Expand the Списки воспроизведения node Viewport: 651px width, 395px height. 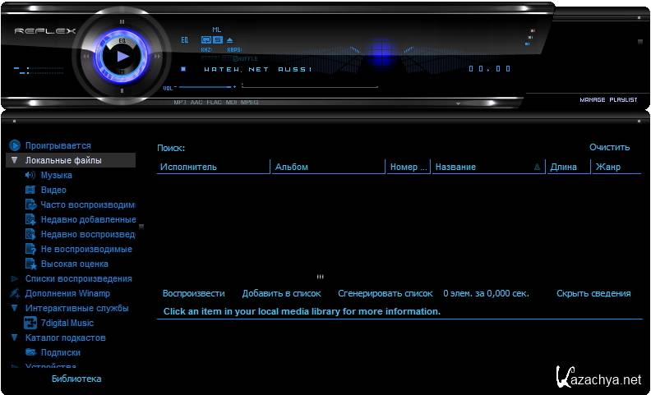(x=15, y=278)
